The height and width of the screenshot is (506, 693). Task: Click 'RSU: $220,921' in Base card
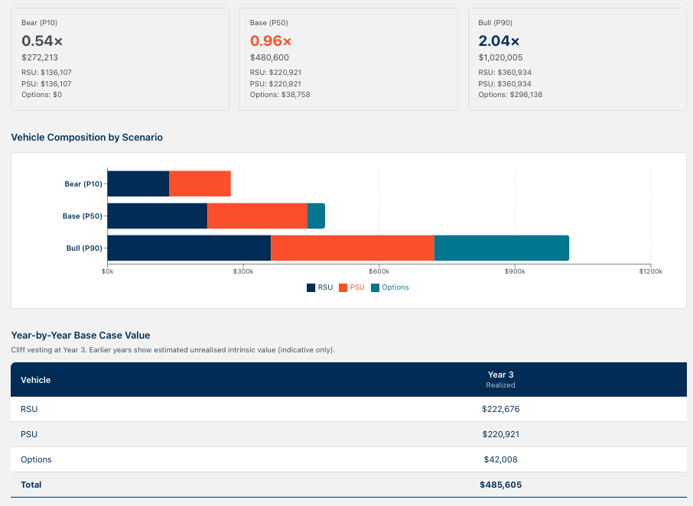coord(275,73)
